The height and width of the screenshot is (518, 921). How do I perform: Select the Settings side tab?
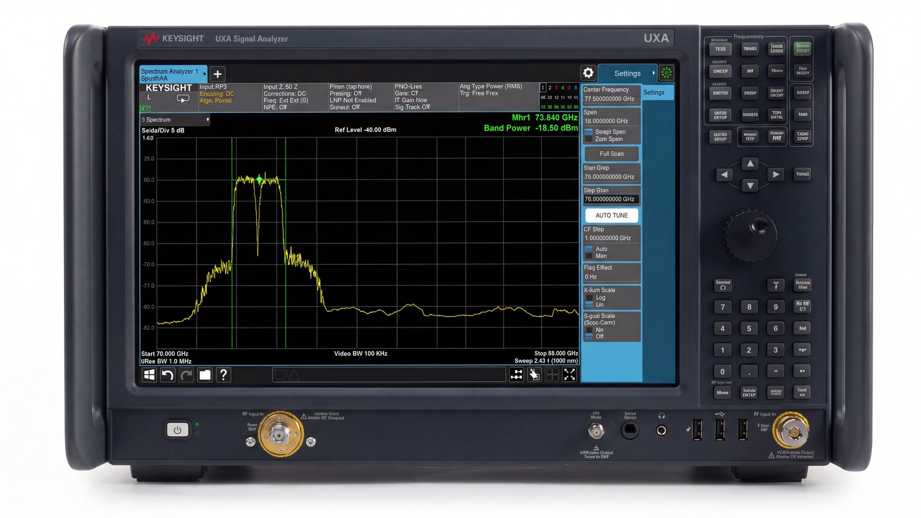pyautogui.click(x=657, y=93)
